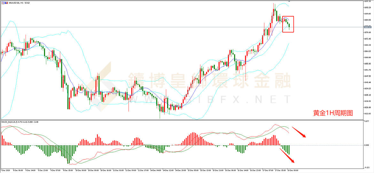Click the 7 Dec 2020 date on time axis
Viewport: 374px width, 173px height.
pos(6,171)
